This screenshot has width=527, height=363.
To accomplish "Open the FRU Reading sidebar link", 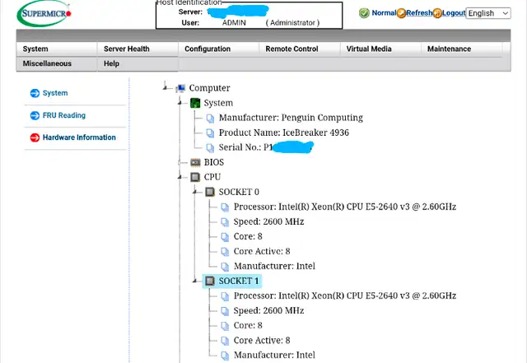I will [64, 115].
